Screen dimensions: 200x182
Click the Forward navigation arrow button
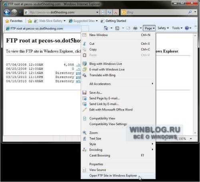pyautogui.click(x=14, y=12)
